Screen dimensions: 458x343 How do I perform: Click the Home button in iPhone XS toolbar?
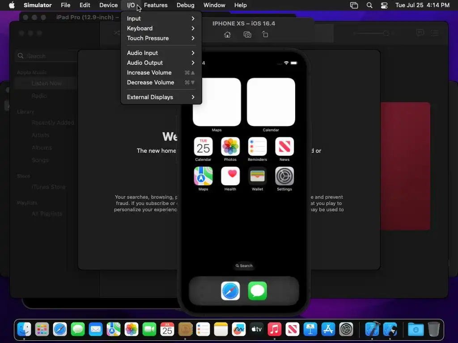(227, 35)
